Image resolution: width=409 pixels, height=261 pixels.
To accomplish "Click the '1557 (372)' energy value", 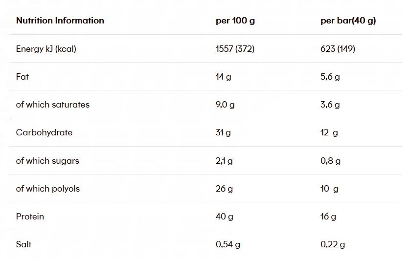I will [235, 49].
